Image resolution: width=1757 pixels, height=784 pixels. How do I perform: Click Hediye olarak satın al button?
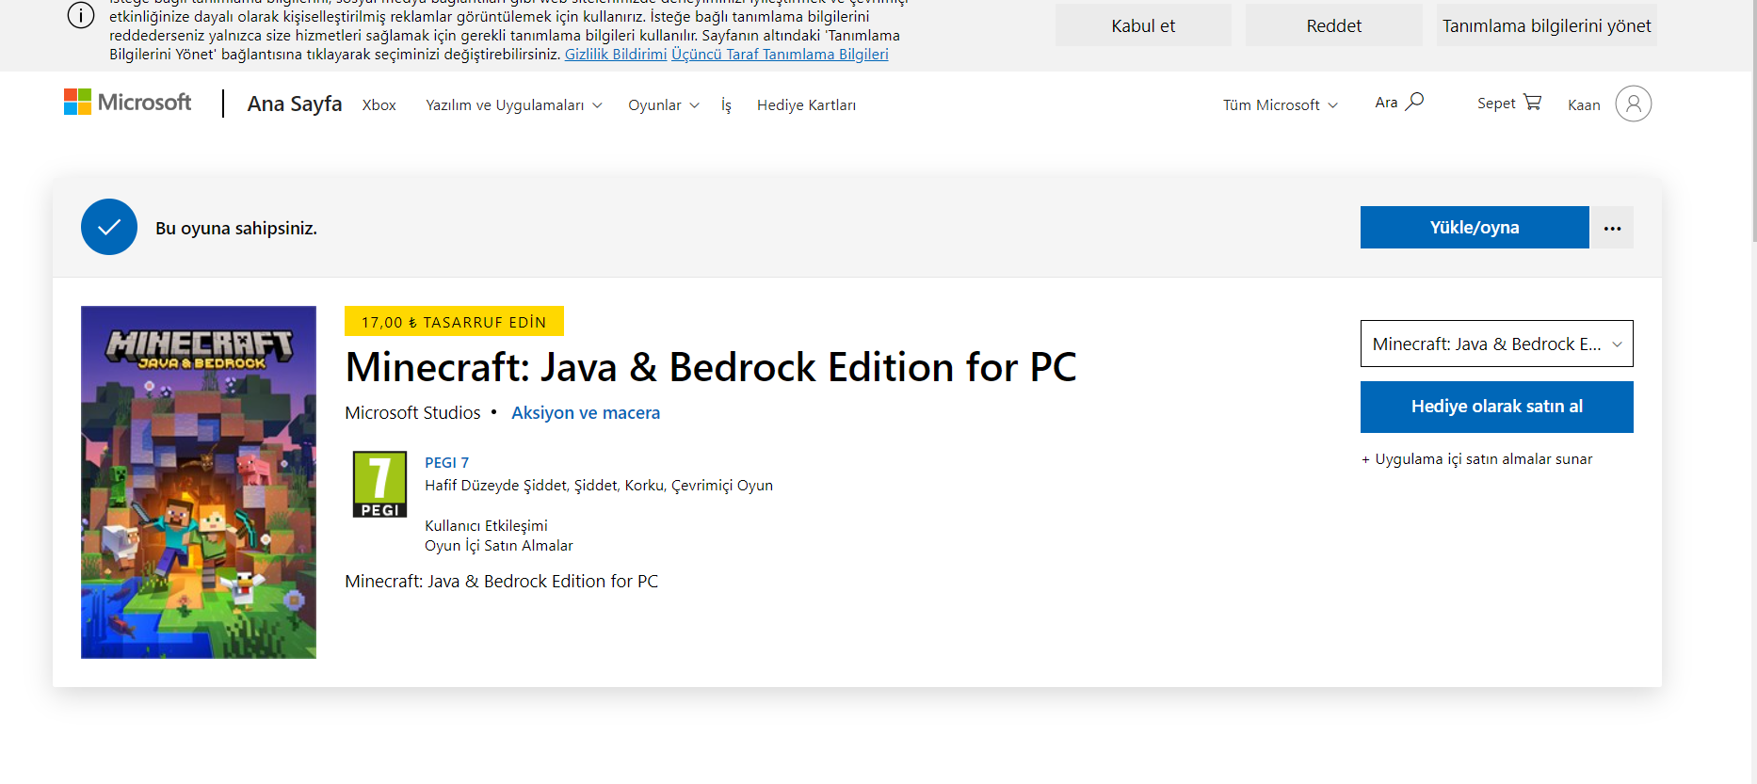click(1496, 407)
